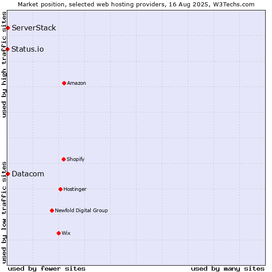Viewport: 272px width, 272px height.
Task: Select the 'Wix' label text
Action: [x=66, y=233]
